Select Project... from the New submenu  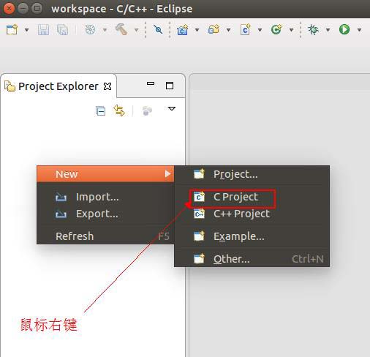(252, 174)
